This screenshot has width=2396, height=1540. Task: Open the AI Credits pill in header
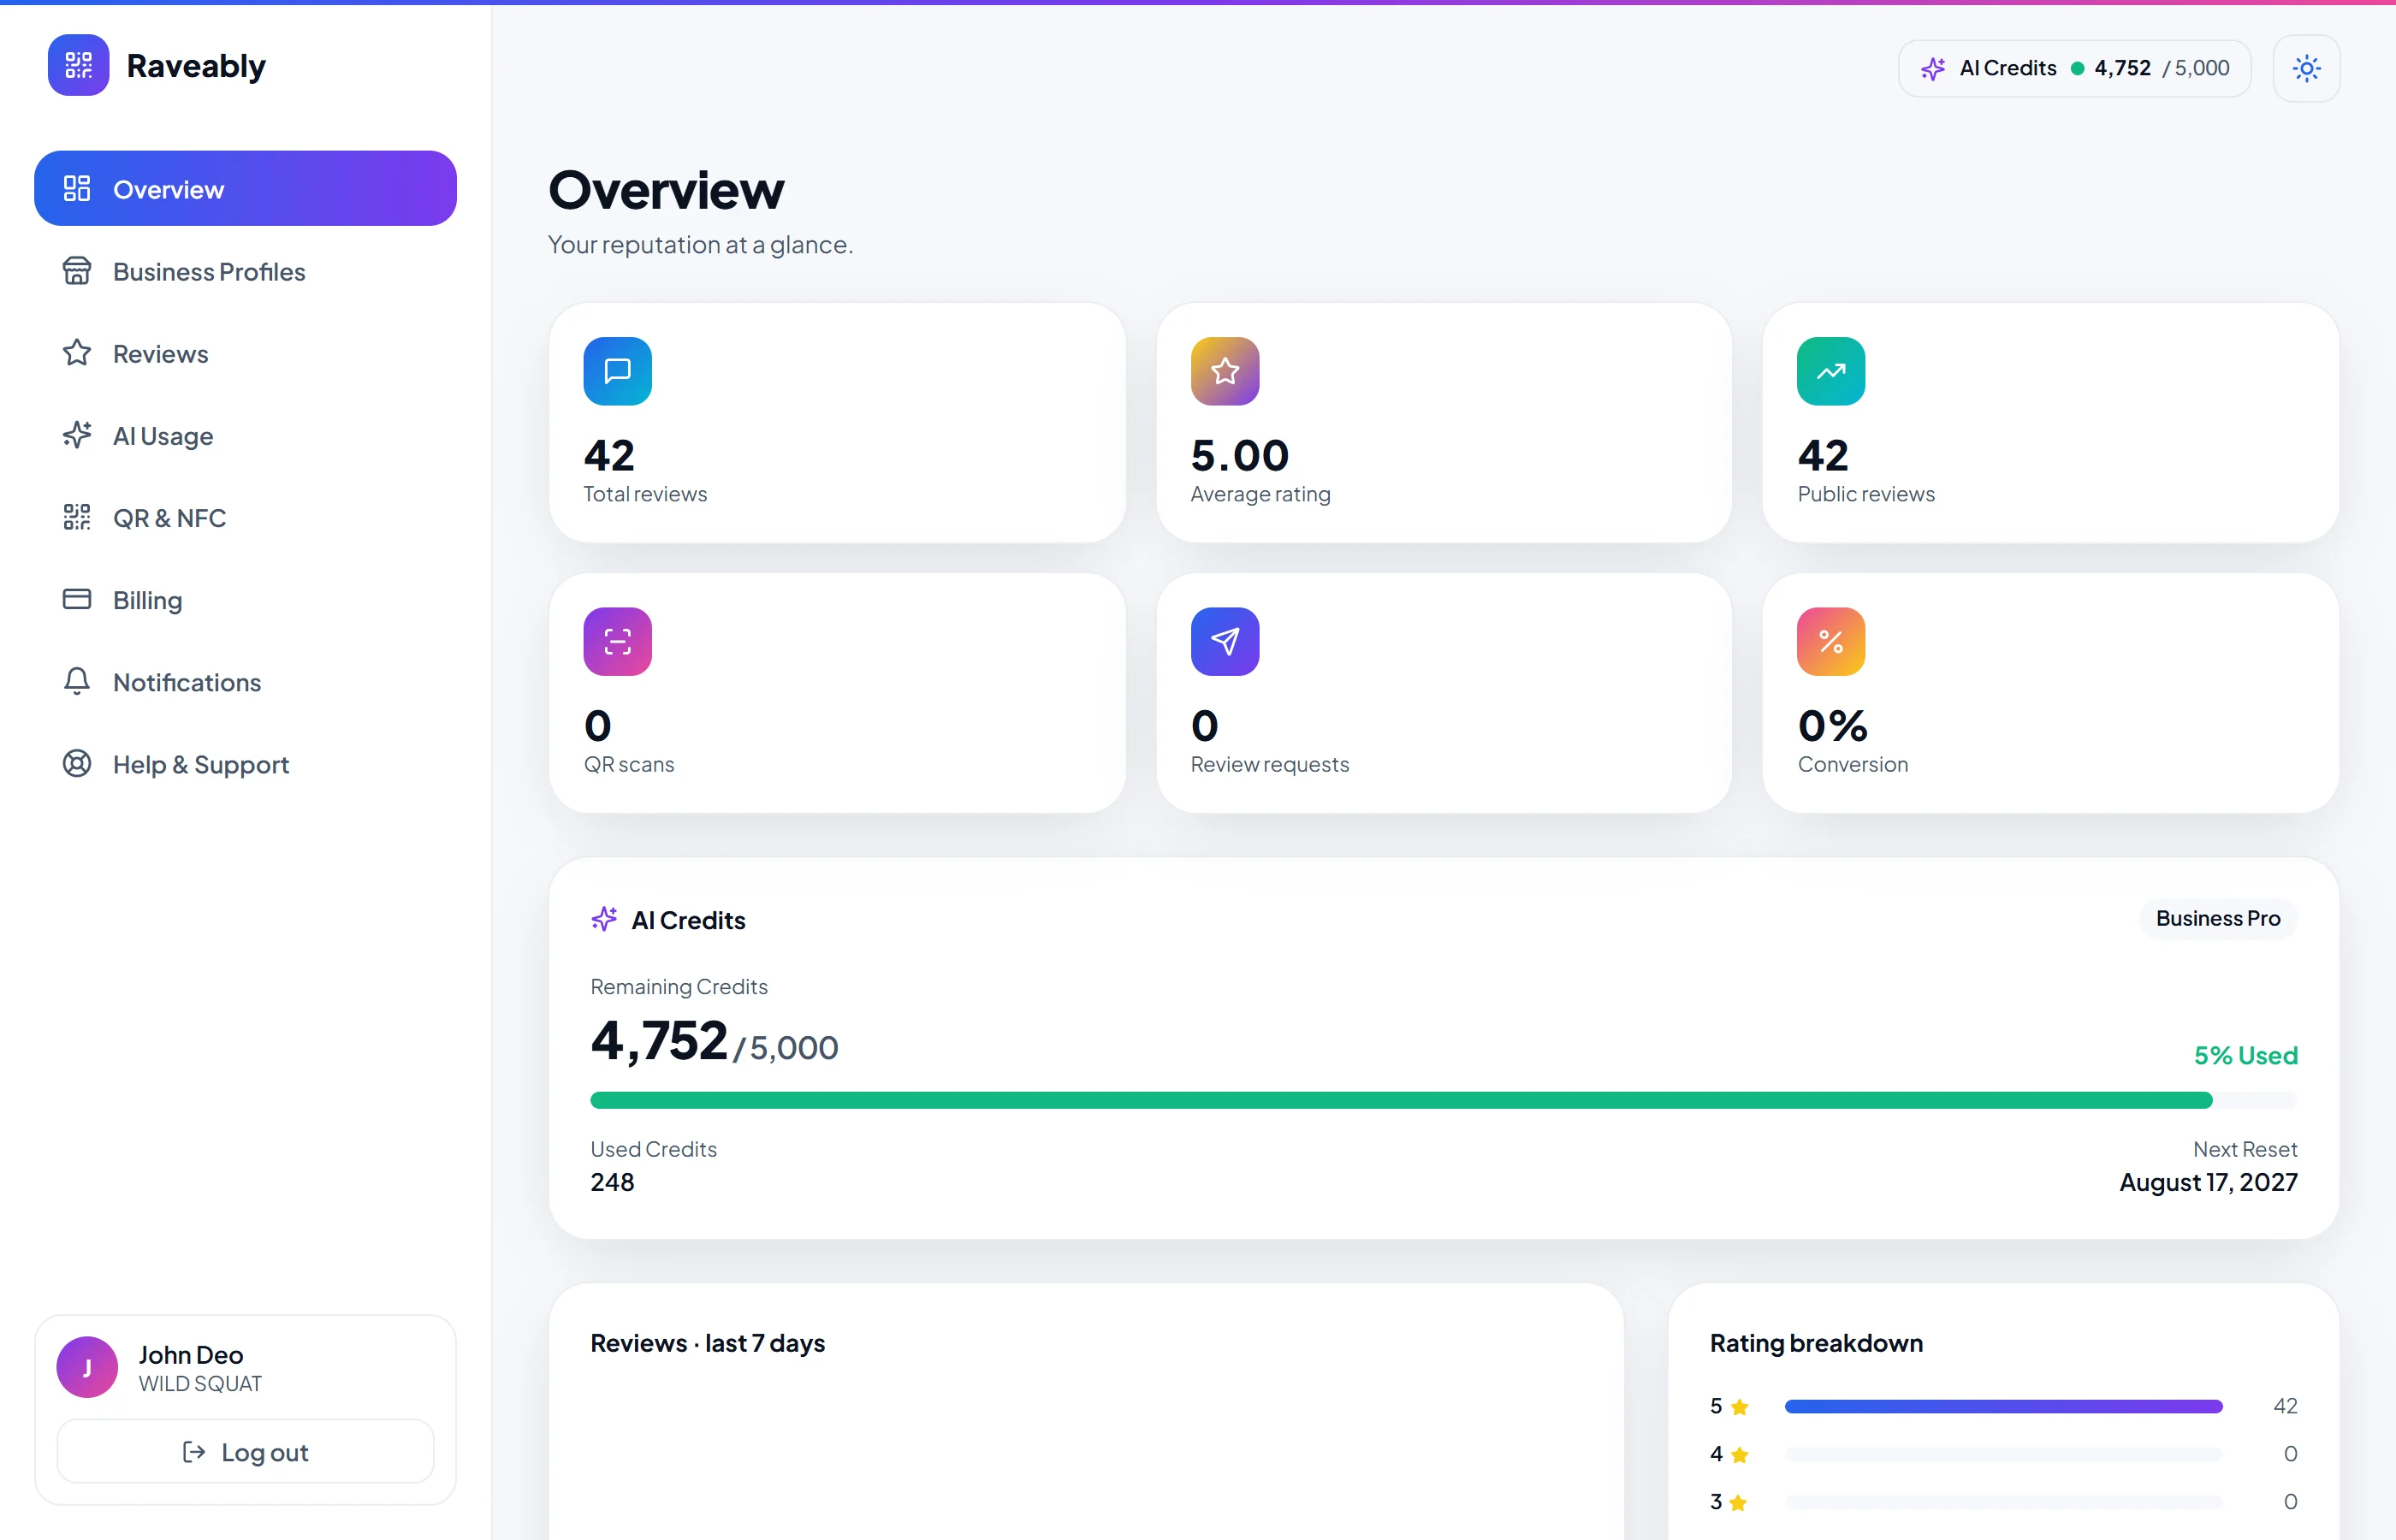click(2074, 68)
